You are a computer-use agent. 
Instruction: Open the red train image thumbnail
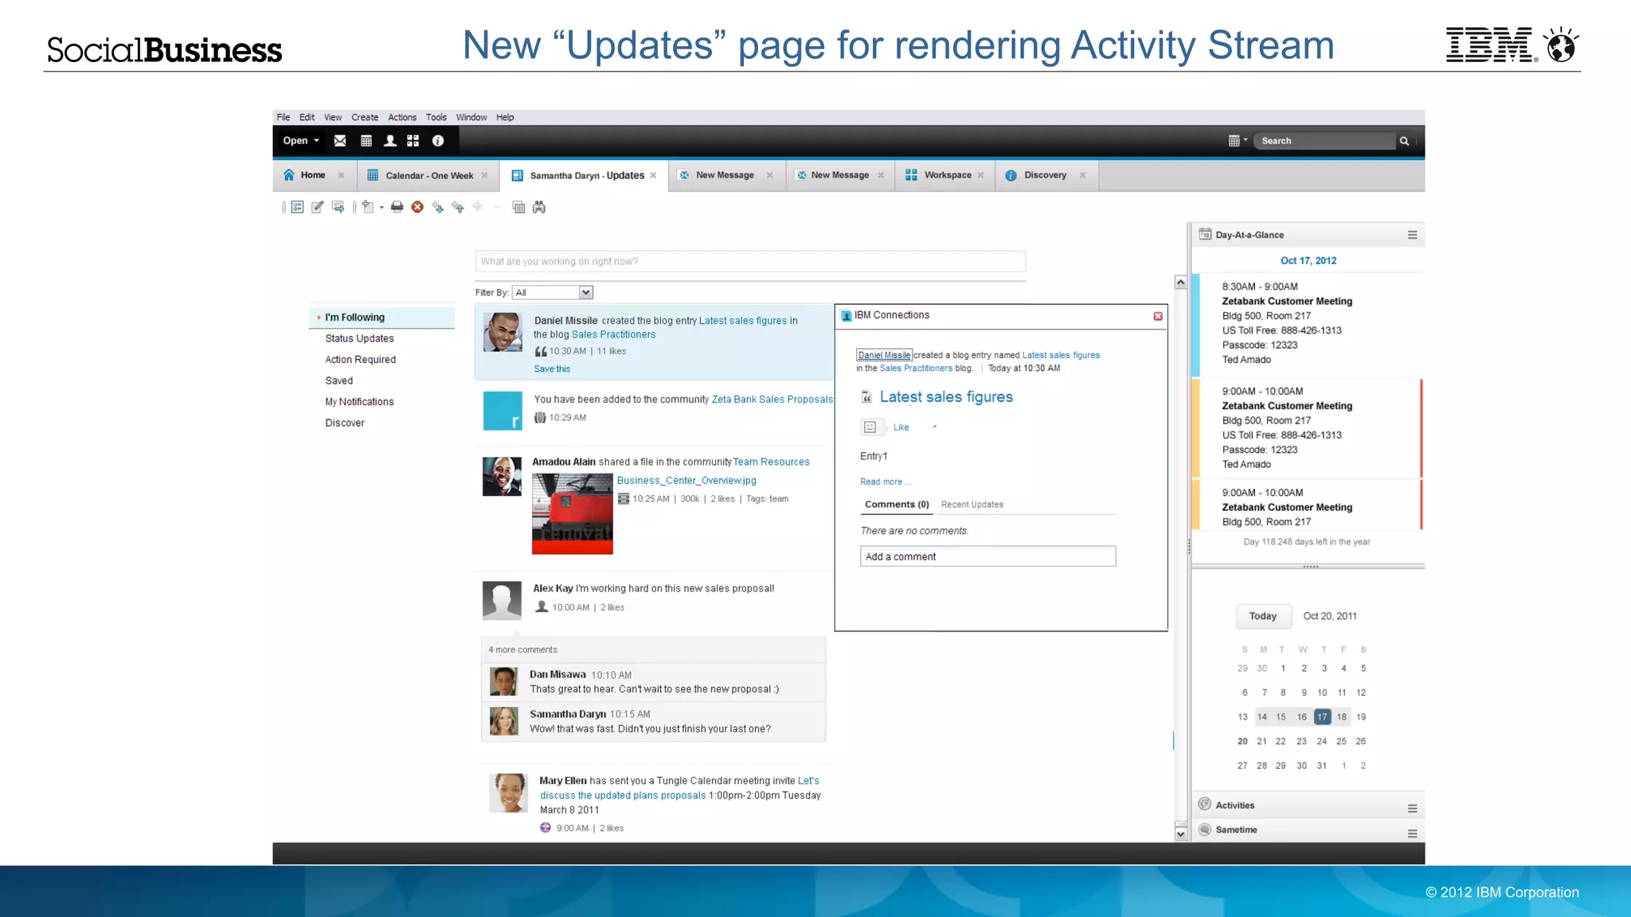[x=573, y=514]
